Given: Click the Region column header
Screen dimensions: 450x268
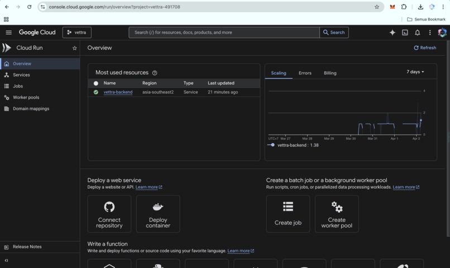Looking at the screenshot, I should [x=149, y=83].
